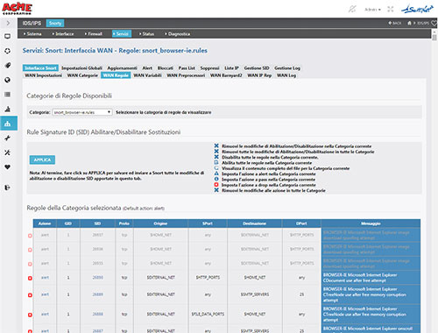Open the WAN Preprocessori sub-tab
The height and width of the screenshot is (333, 438).
(x=186, y=75)
